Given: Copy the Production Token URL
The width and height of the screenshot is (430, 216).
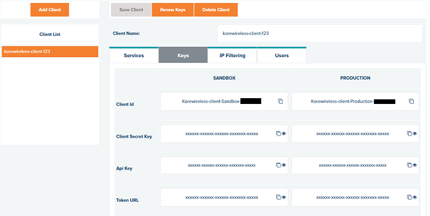Looking at the screenshot, I should pyautogui.click(x=409, y=197).
